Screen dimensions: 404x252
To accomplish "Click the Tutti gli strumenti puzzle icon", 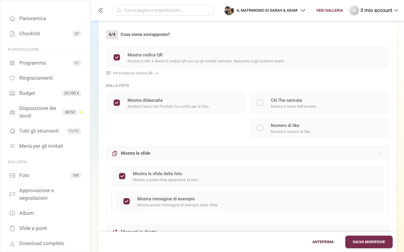I will pyautogui.click(x=12, y=131).
